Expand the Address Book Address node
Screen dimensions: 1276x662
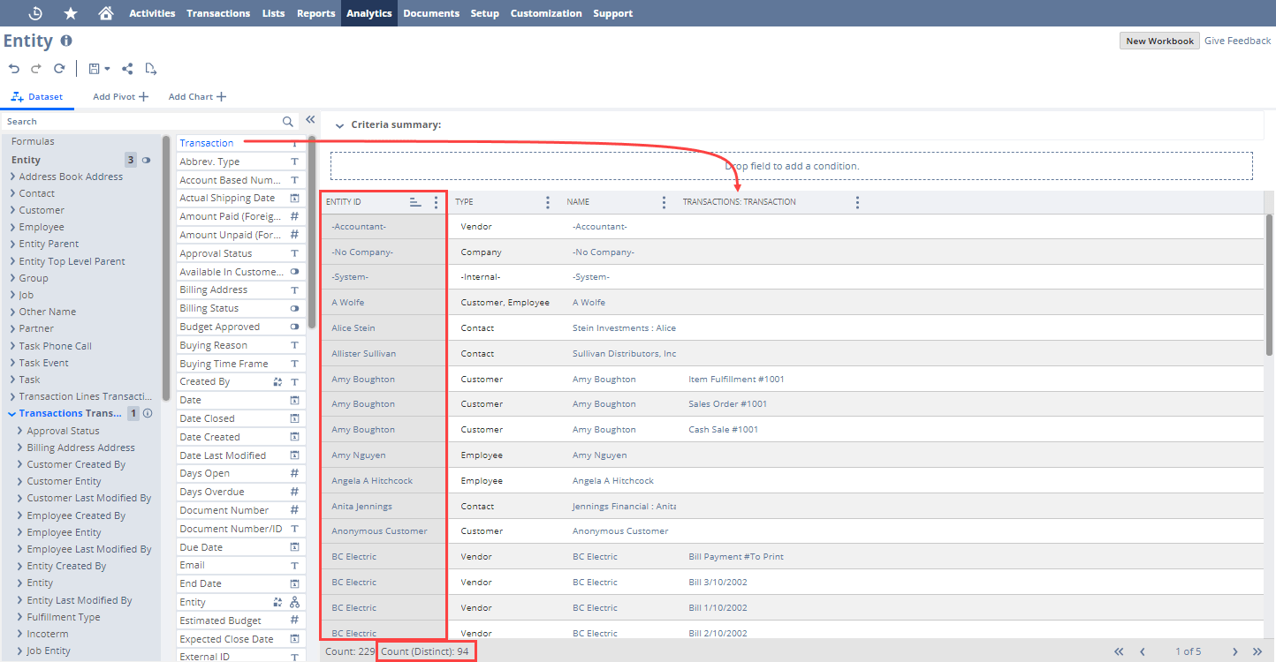12,177
